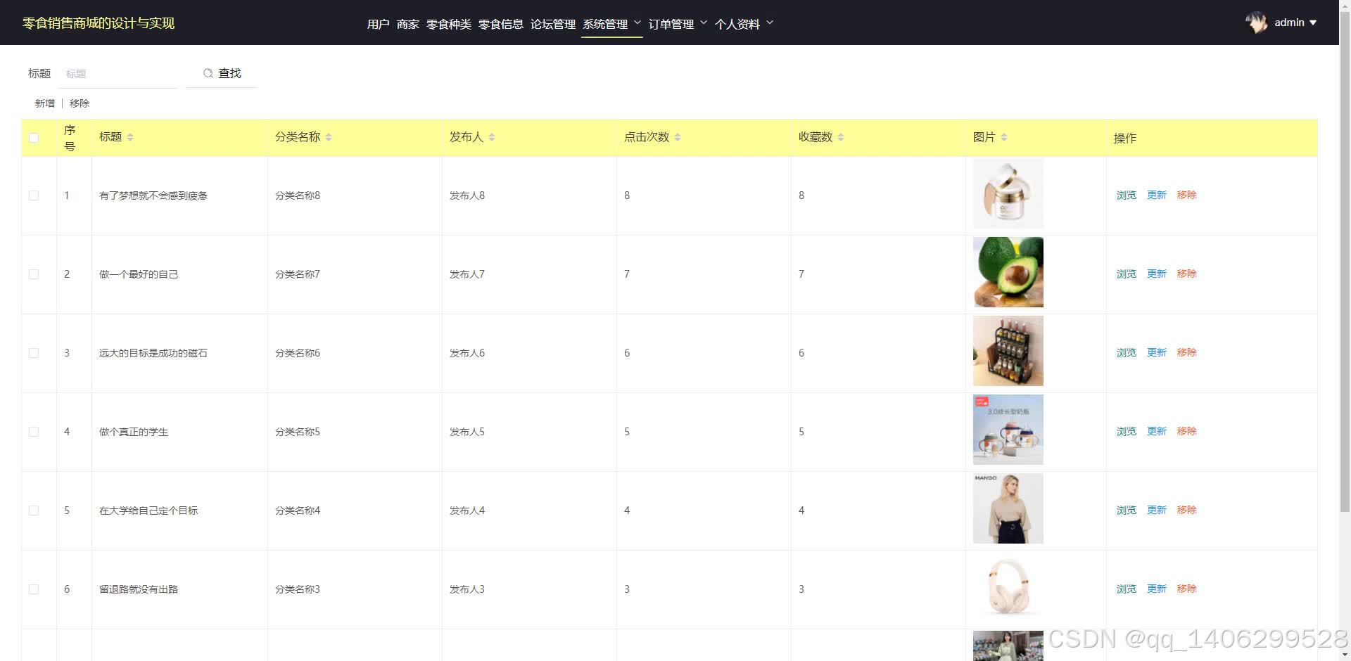Expand the 订单管理 dropdown chevron

point(704,23)
